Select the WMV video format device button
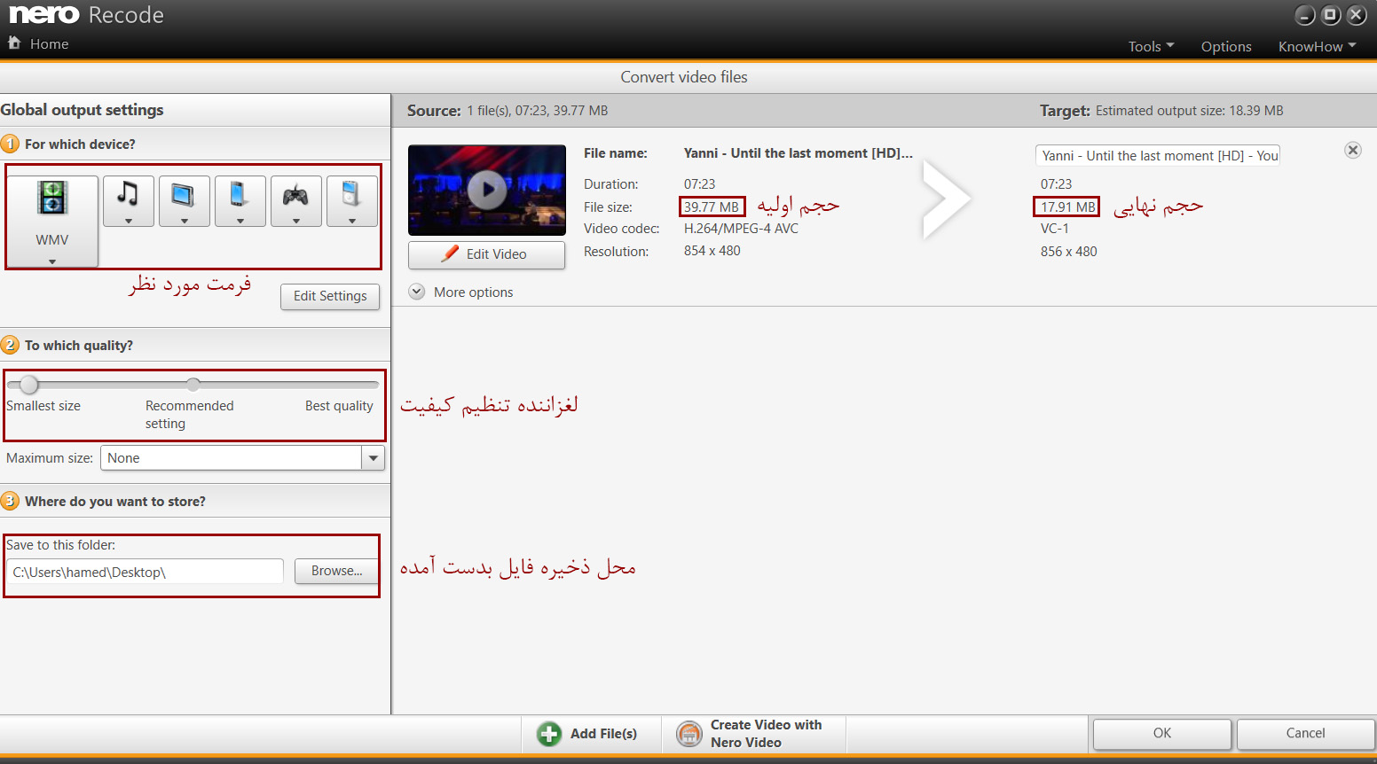Image resolution: width=1377 pixels, height=764 pixels. coord(52,221)
